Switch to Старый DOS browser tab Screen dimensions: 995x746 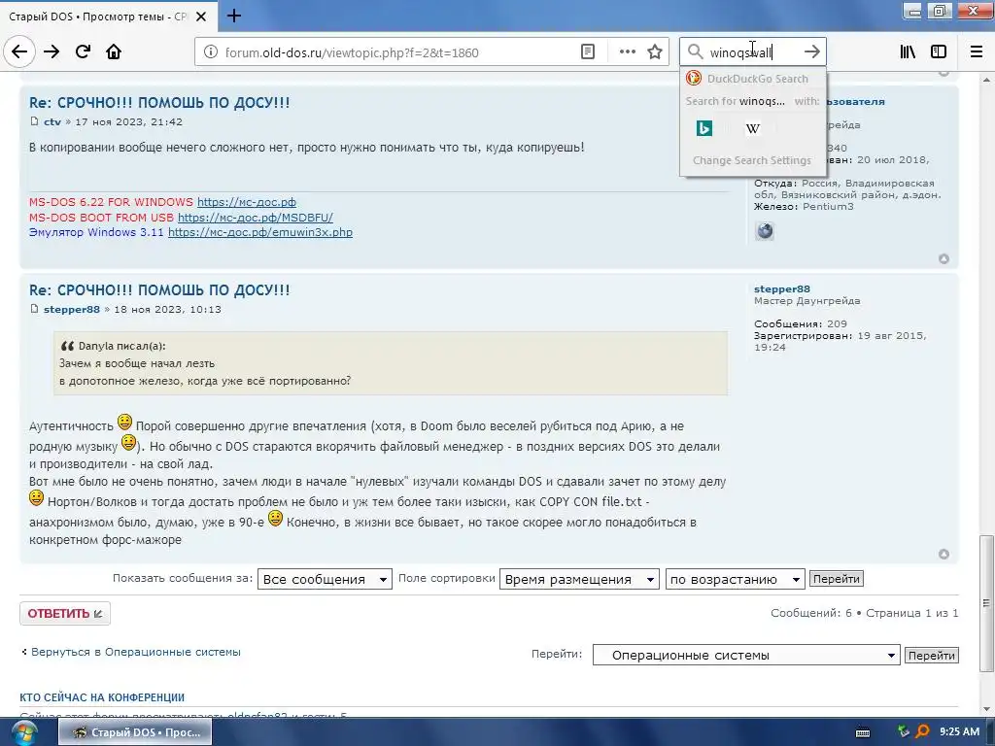coord(98,17)
